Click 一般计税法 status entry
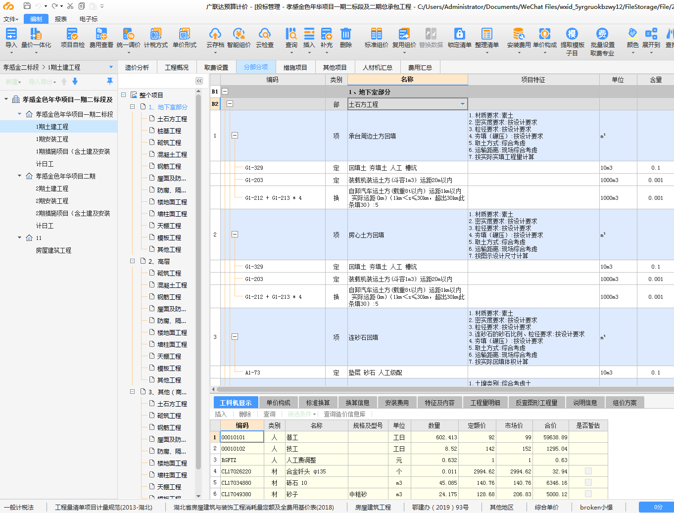The width and height of the screenshot is (674, 513). coord(20,507)
